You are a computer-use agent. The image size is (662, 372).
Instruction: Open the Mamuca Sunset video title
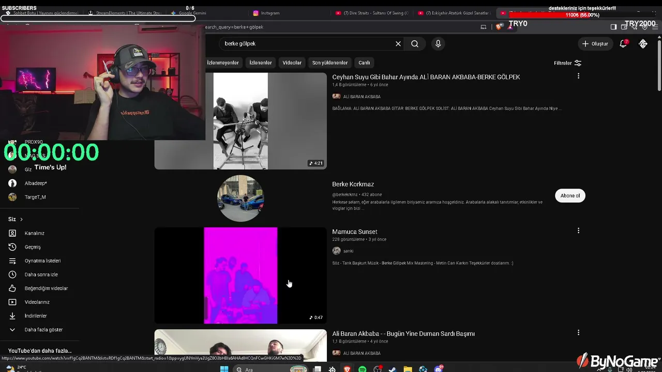pos(355,232)
